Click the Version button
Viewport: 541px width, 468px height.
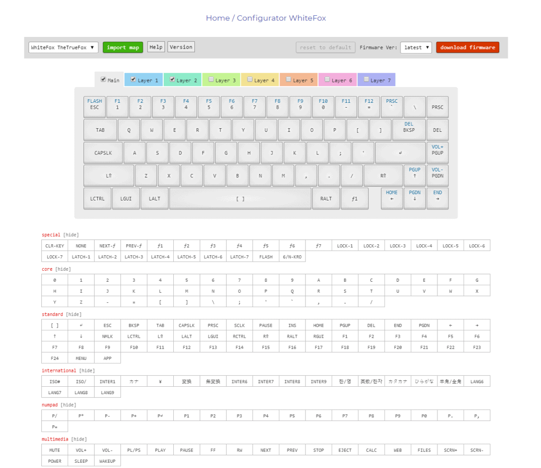tap(181, 47)
